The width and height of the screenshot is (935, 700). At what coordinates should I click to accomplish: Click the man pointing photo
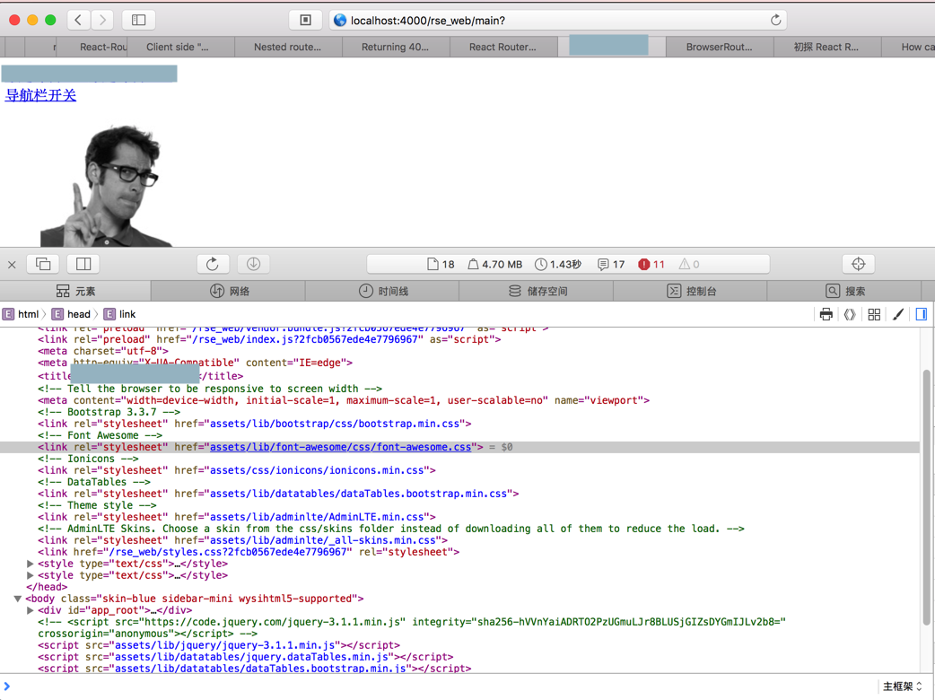coord(106,186)
